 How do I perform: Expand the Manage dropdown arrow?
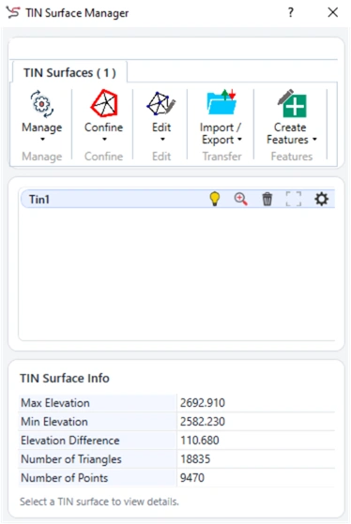point(42,140)
